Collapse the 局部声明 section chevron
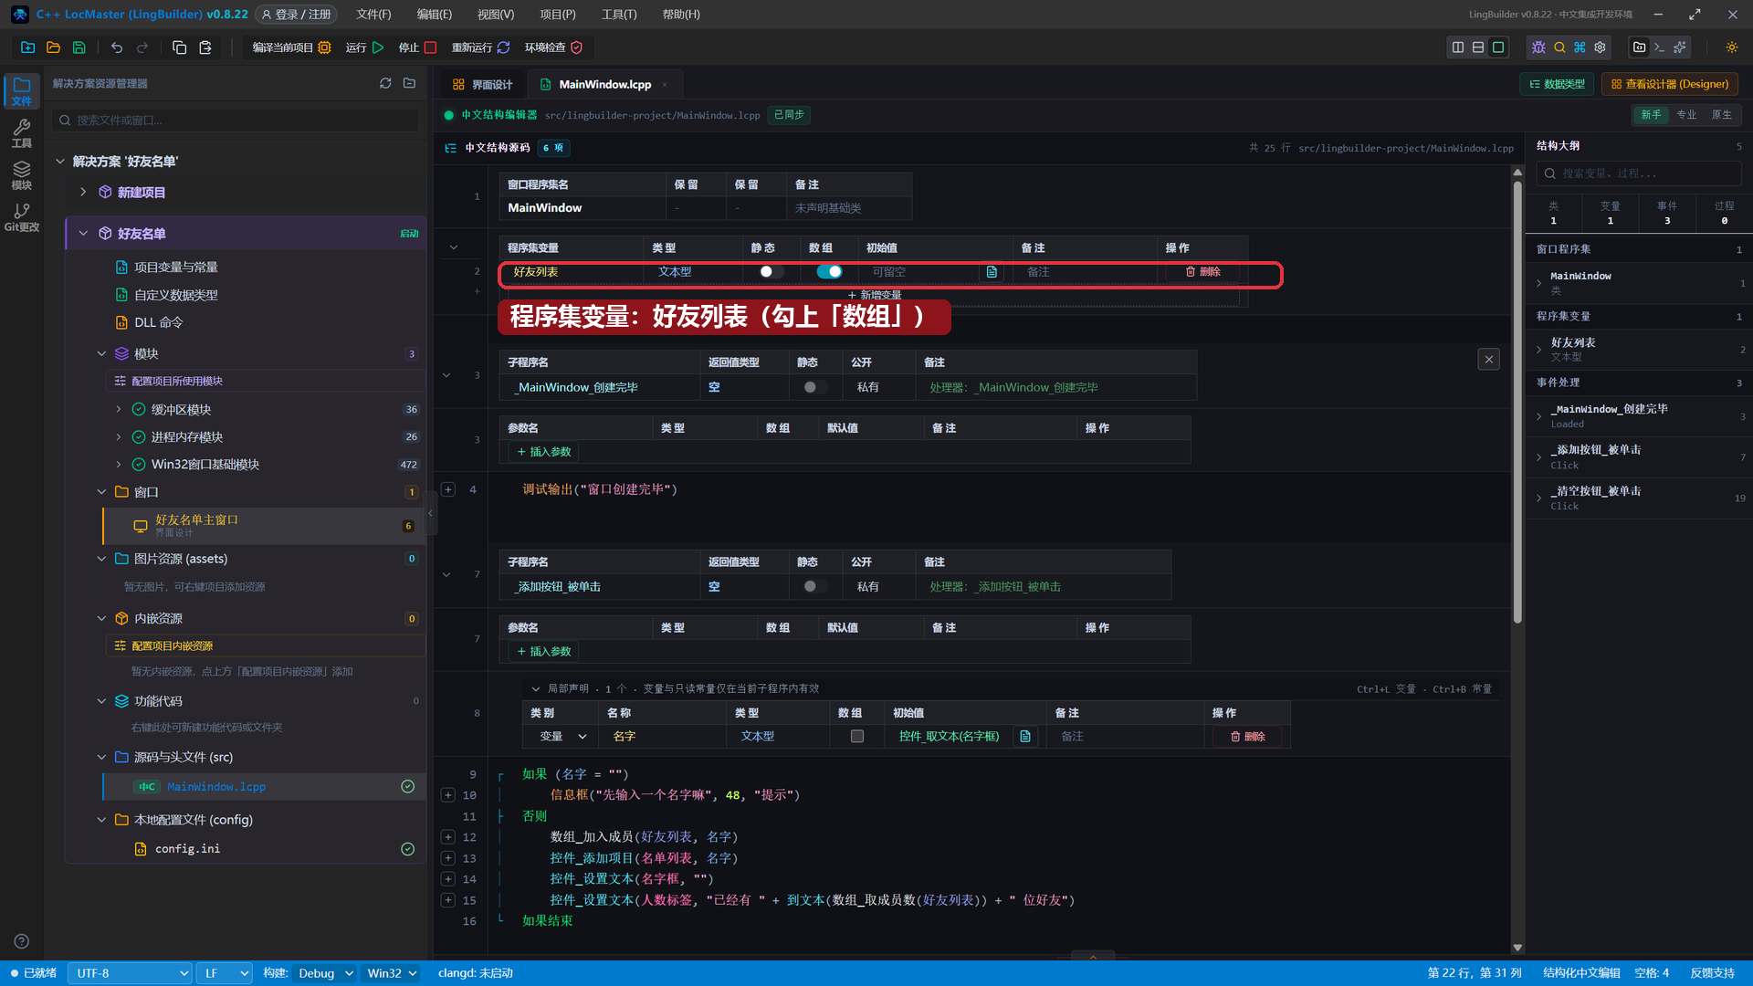 click(x=536, y=688)
